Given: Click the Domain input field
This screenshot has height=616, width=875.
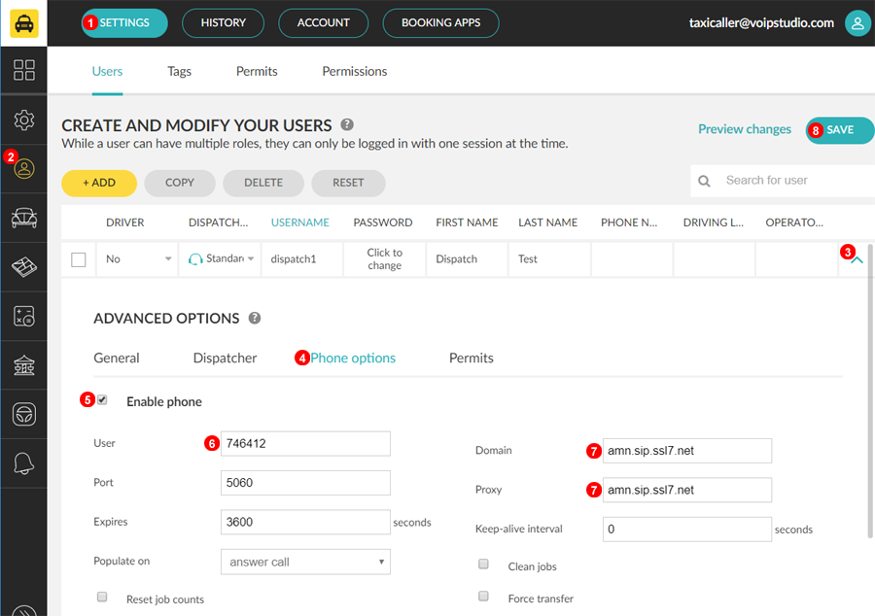Looking at the screenshot, I should point(687,451).
